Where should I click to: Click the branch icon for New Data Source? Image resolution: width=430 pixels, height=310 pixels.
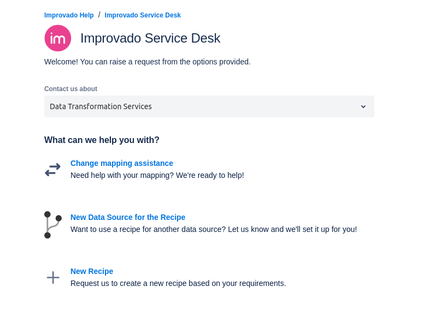53,225
